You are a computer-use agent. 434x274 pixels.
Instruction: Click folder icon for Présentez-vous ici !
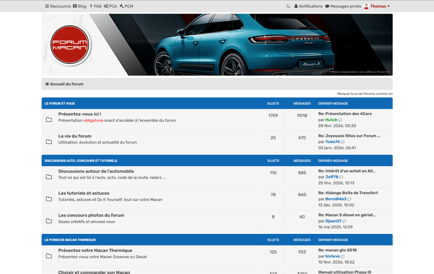coord(49,120)
